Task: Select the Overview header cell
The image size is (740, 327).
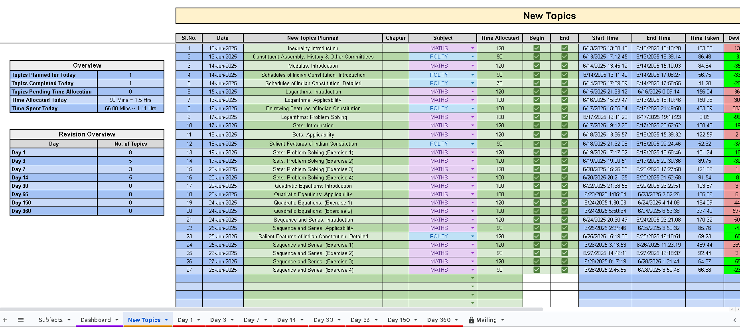Action: 87,65
